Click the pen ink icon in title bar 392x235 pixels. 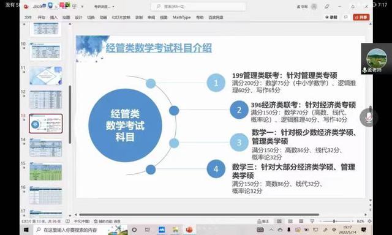(x=326, y=7)
